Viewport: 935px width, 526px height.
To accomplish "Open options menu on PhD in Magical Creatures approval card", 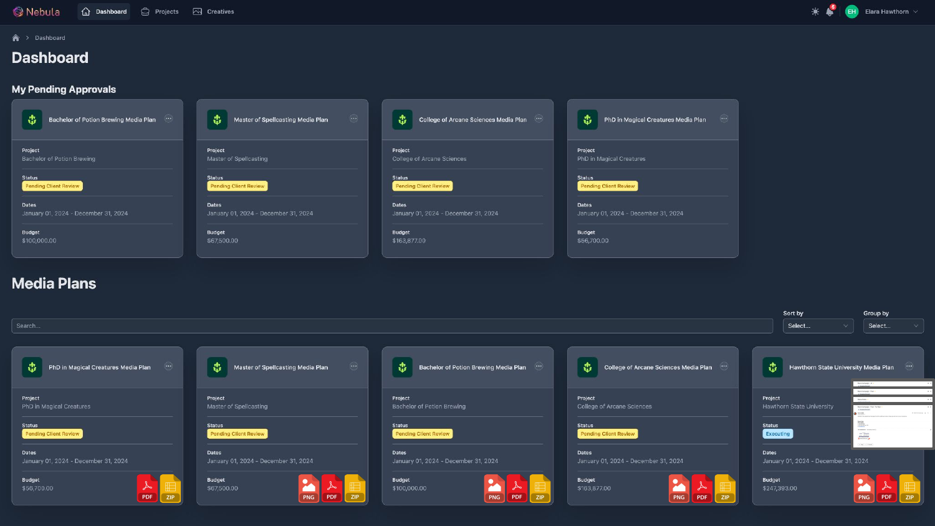I will coord(724,119).
